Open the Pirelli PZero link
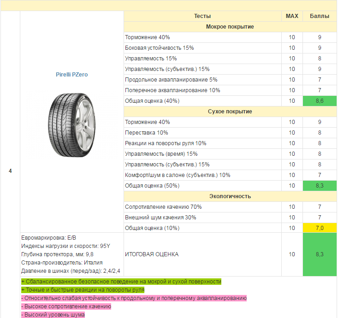 point(71,74)
